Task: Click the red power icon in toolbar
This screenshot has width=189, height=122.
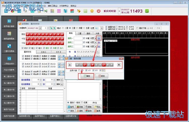Action: [x=99, y=11]
